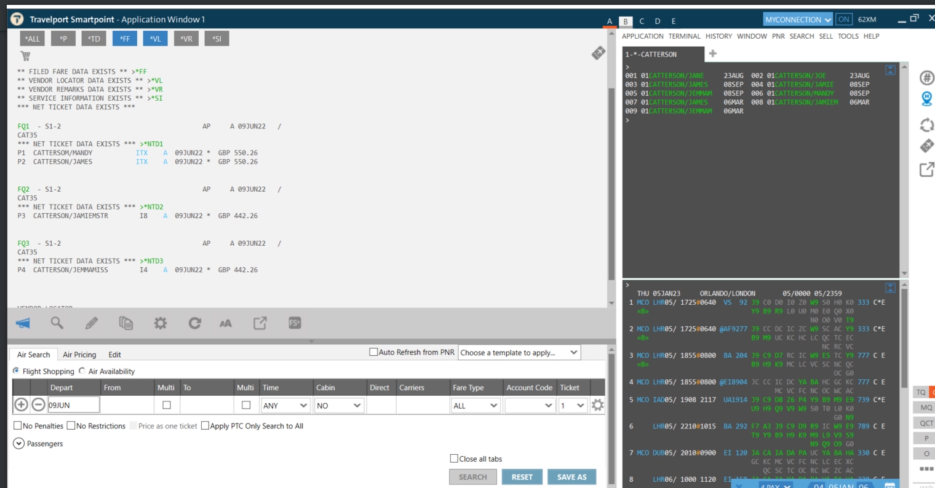Viewport: 935px width, 488px height.
Task: Expand the Passengers section
Action: 18,443
